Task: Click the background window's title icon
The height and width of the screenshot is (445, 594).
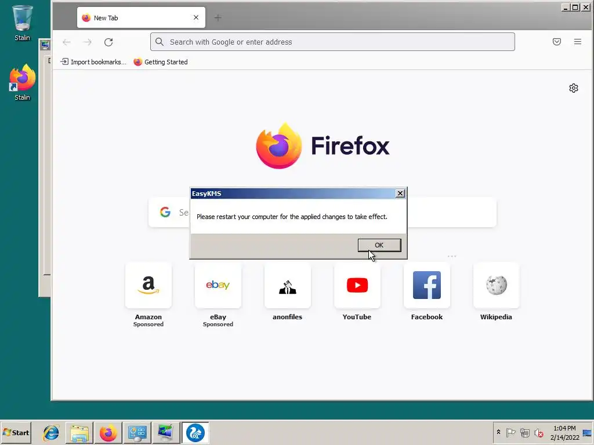Action: 45,45
